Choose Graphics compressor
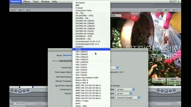Image resolution: width=191 pixels, height=107 pixels. point(91,47)
